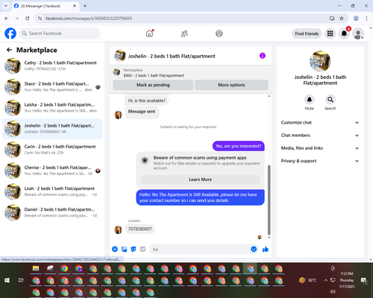This screenshot has height=298, width=373.
Task: Open Windows Start menu
Action: click(x=7, y=280)
